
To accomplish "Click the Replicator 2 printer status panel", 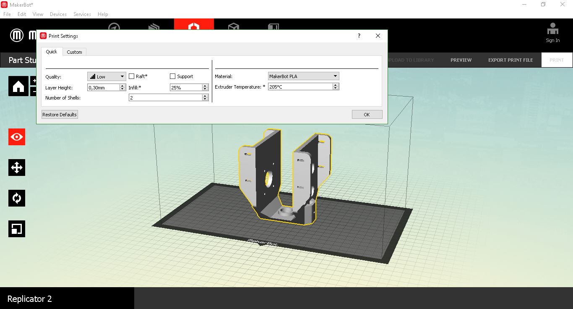I will click(67, 299).
